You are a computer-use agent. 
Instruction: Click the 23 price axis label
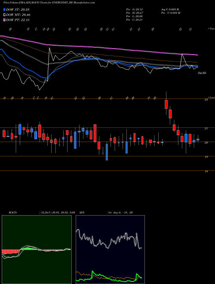click(206, 100)
